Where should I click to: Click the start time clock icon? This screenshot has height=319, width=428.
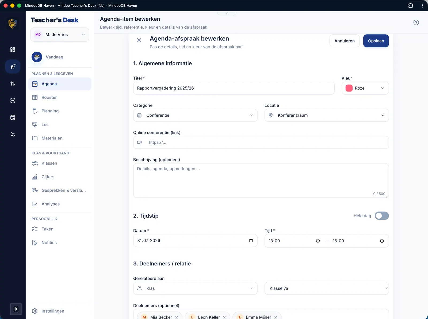pos(318,241)
